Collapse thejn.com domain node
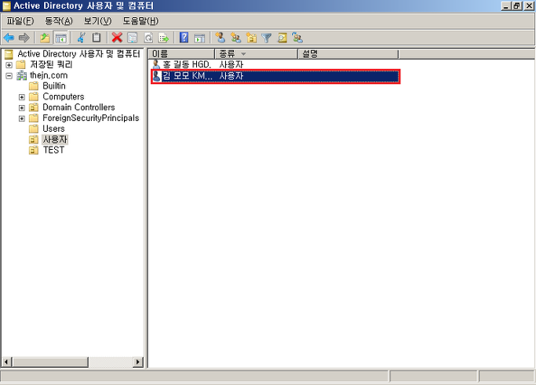The image size is (536, 385). pos(9,75)
